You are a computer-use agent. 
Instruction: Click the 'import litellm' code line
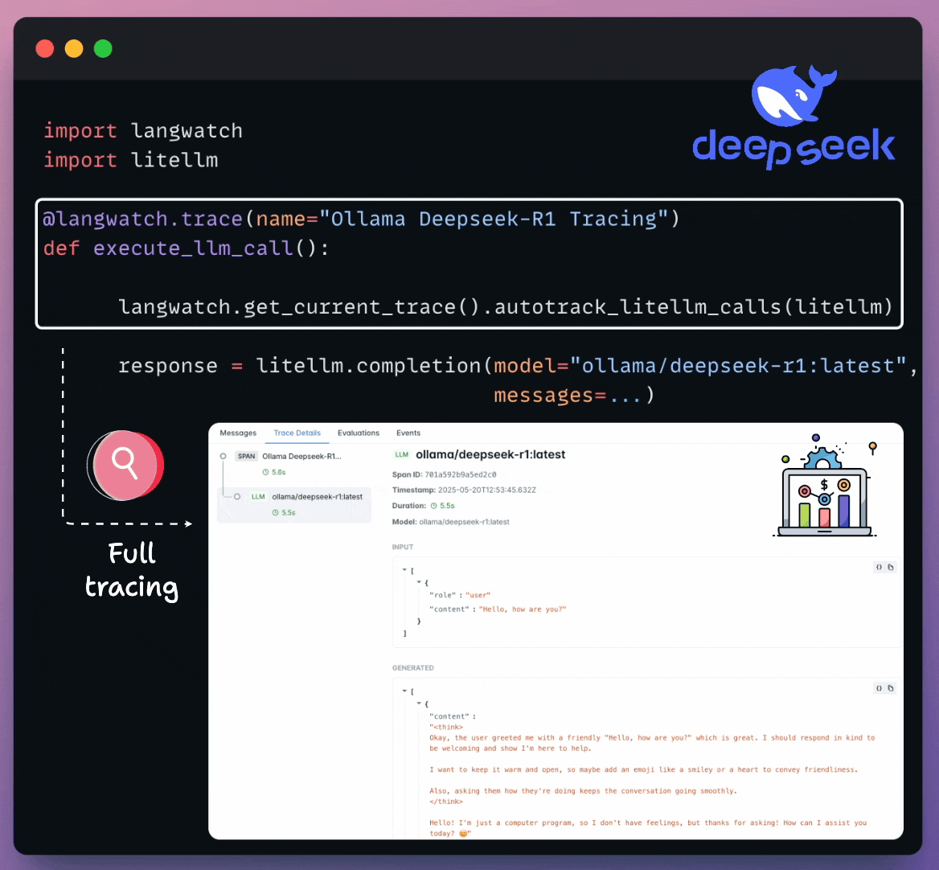pos(130,160)
